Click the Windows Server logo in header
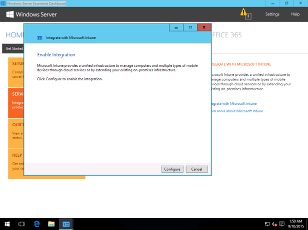The height and width of the screenshot is (230, 308). point(31,14)
